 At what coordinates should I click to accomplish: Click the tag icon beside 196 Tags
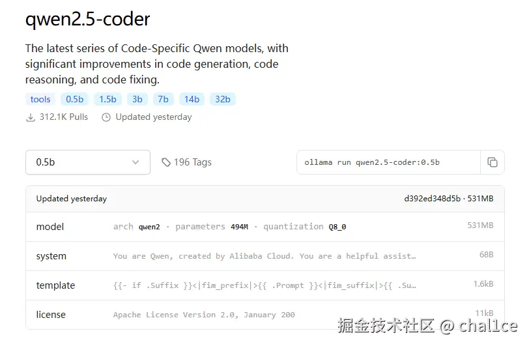point(166,162)
